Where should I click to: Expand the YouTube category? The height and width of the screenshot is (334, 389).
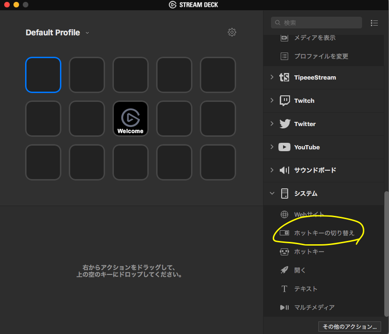click(x=272, y=147)
